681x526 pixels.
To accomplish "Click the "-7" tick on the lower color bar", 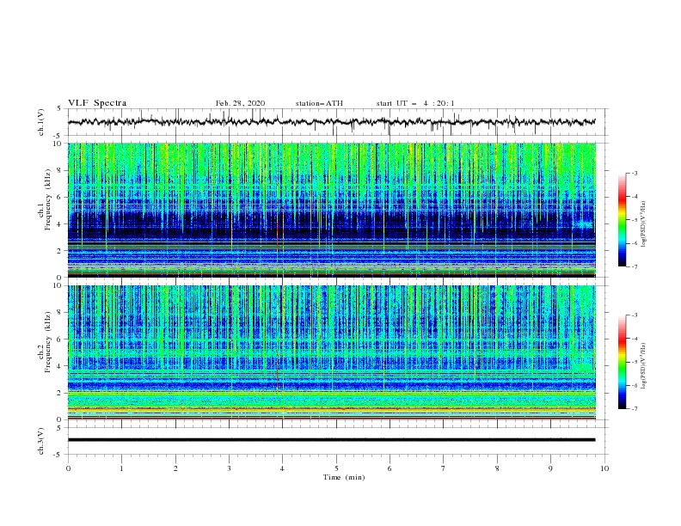I will point(634,409).
